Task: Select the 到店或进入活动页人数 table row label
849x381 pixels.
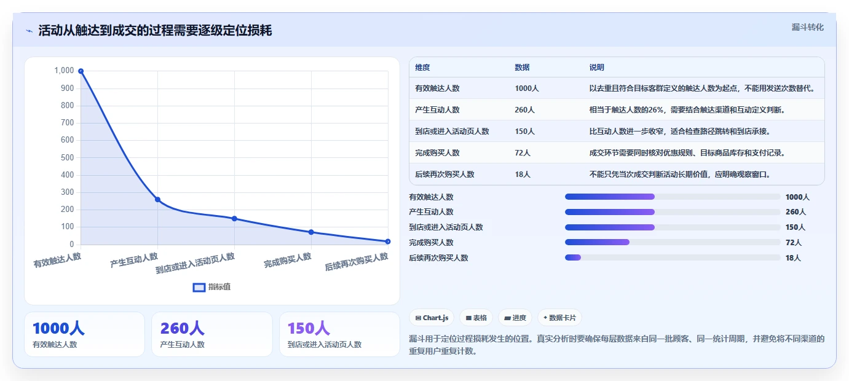Action: tap(452, 132)
